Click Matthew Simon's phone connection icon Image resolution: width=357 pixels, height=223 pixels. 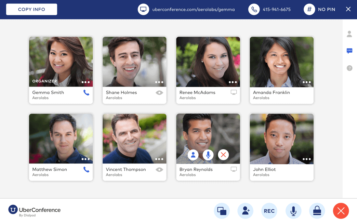click(86, 169)
